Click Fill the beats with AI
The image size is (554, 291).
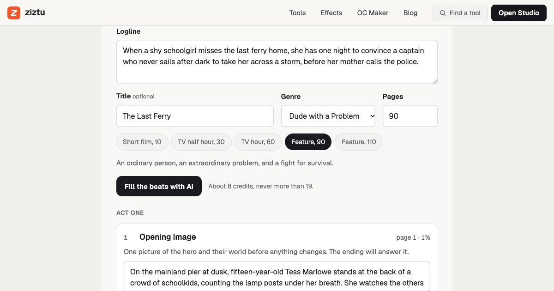159,186
